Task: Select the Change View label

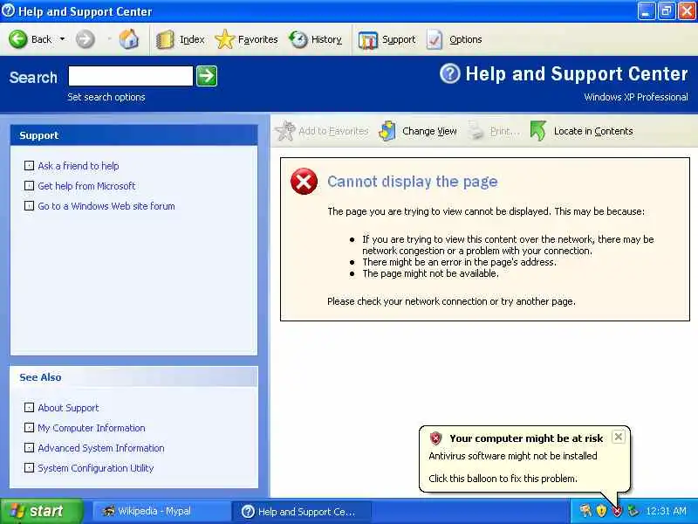Action: [x=429, y=131]
